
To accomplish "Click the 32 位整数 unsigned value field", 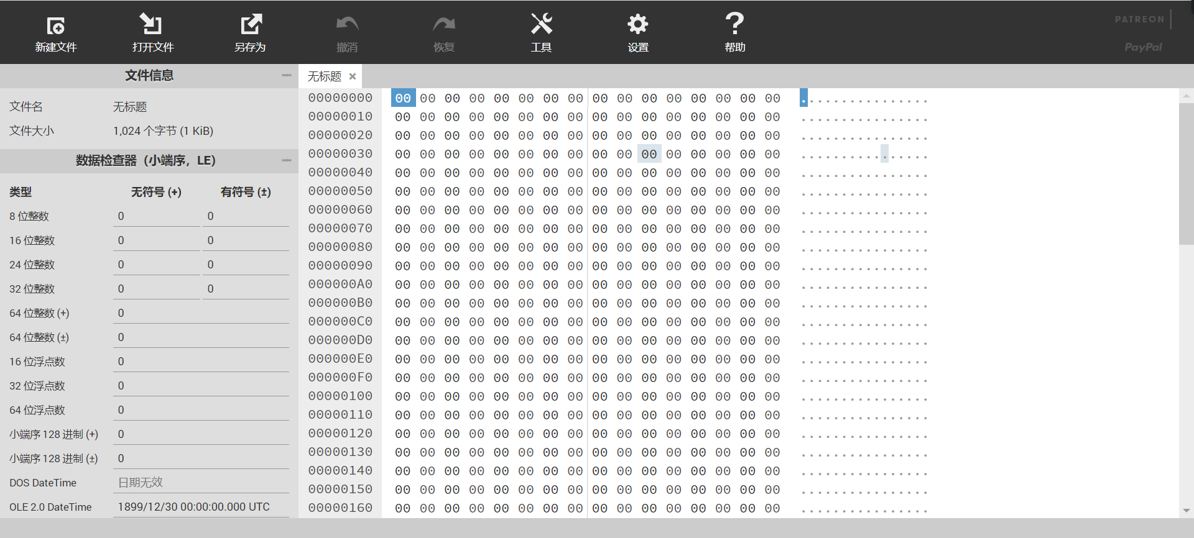I will [x=157, y=289].
